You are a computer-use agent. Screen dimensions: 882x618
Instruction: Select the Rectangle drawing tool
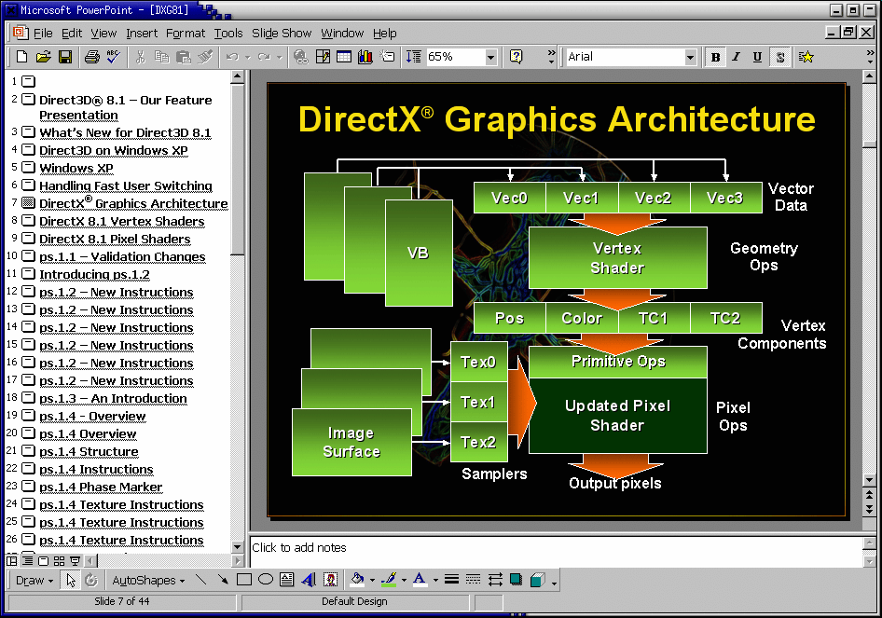click(244, 580)
